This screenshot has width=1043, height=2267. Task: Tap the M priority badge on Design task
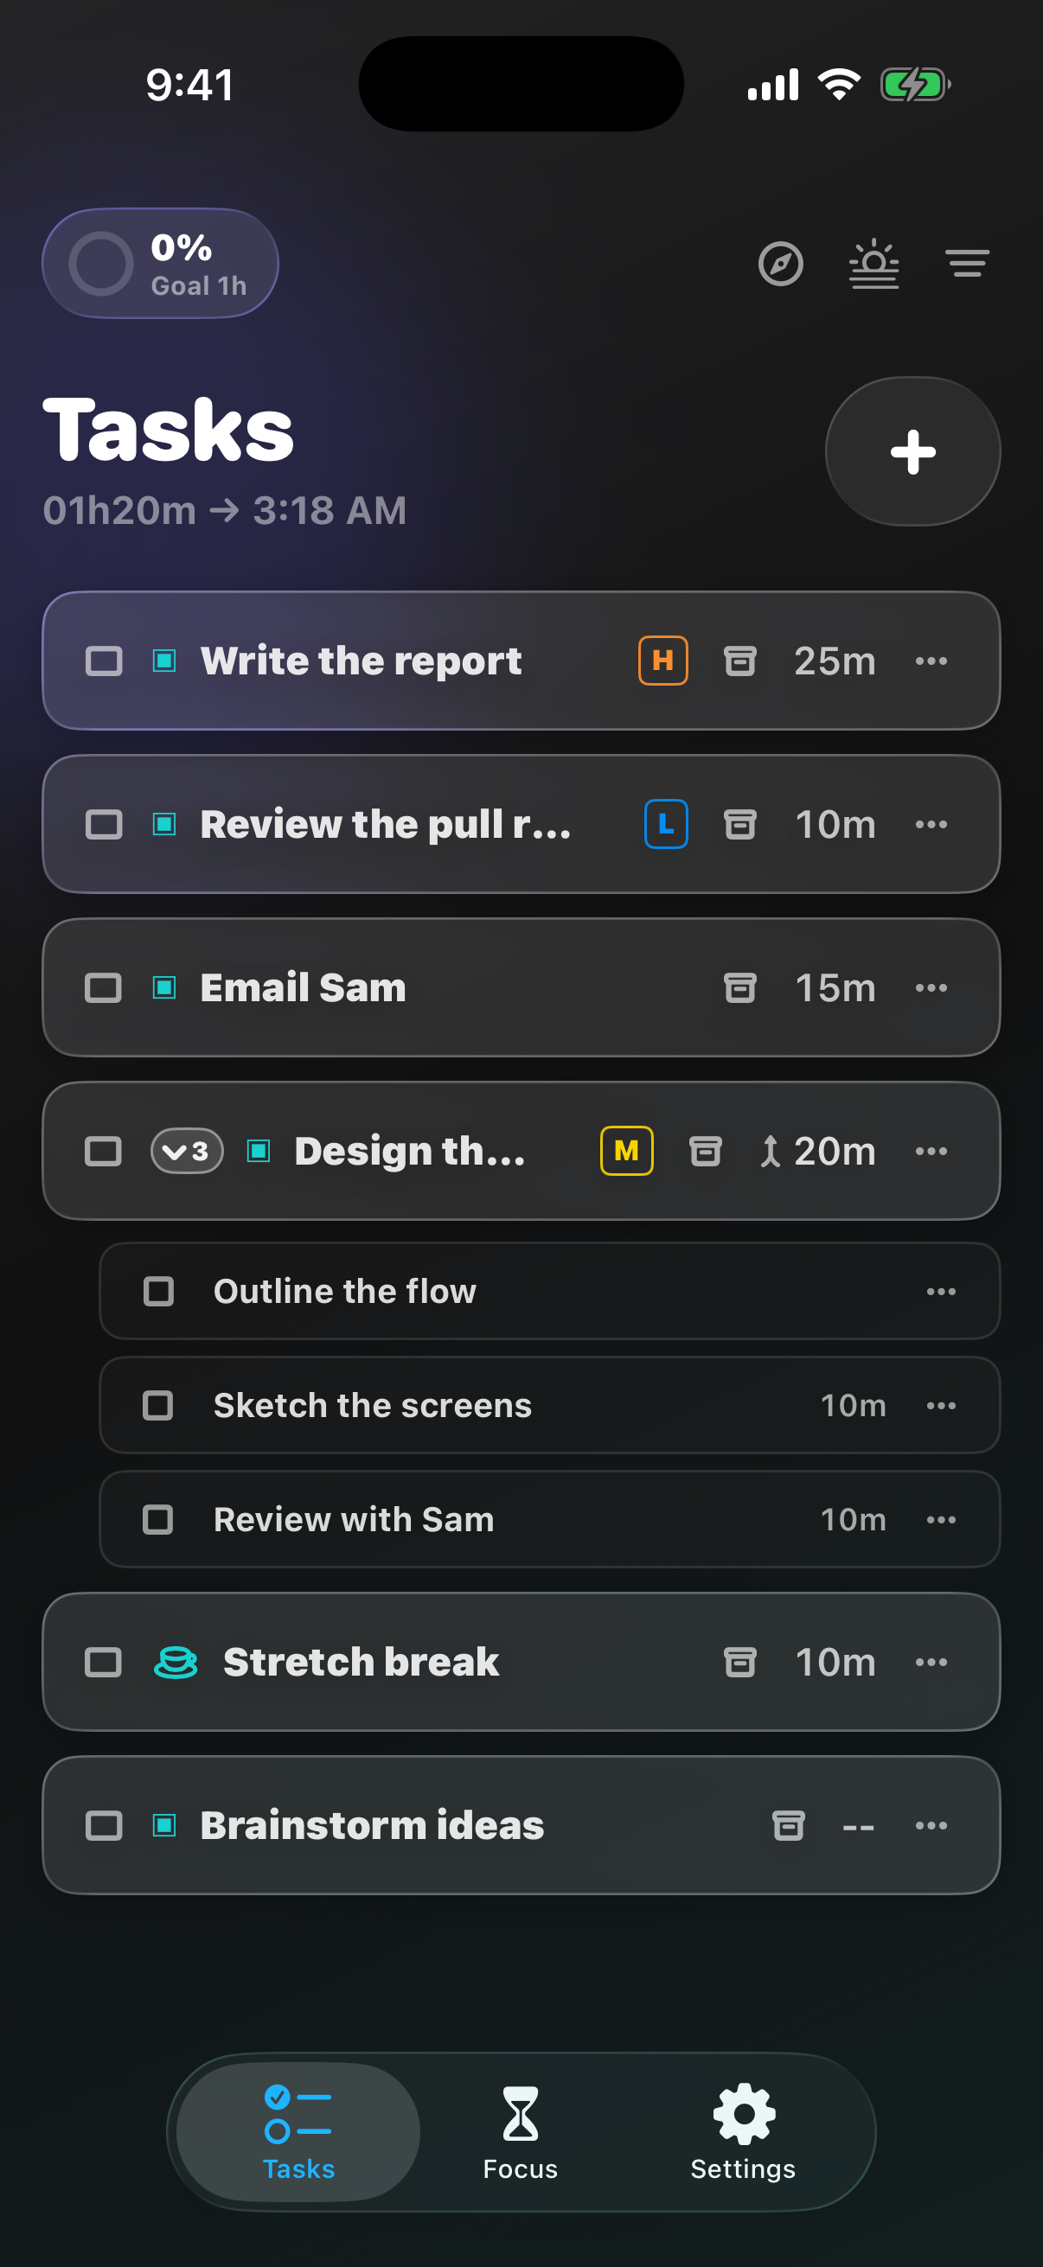coord(627,1151)
